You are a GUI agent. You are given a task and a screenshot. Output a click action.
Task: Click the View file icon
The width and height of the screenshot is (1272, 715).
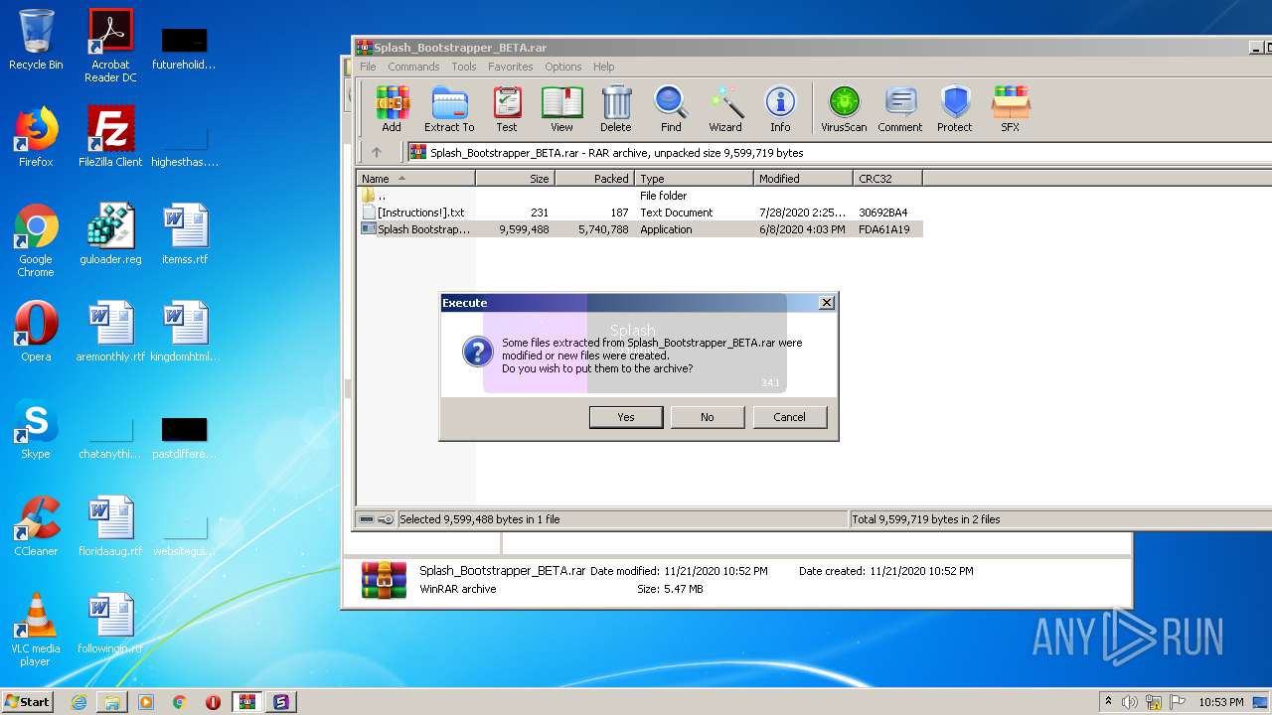pyautogui.click(x=561, y=109)
